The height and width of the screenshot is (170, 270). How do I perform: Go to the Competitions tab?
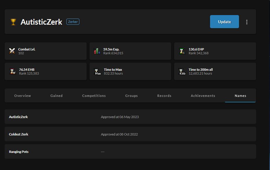coord(94,96)
